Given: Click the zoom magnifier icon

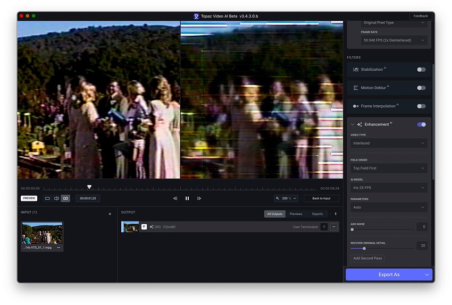Looking at the screenshot, I should point(278,198).
